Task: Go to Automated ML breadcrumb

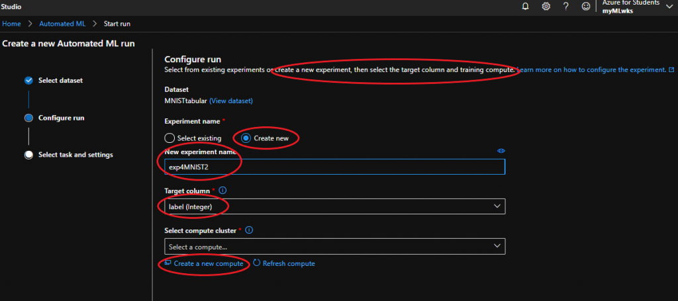Action: (x=62, y=24)
